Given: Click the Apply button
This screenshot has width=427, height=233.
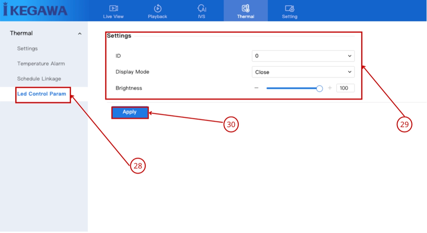Looking at the screenshot, I should pos(130,112).
